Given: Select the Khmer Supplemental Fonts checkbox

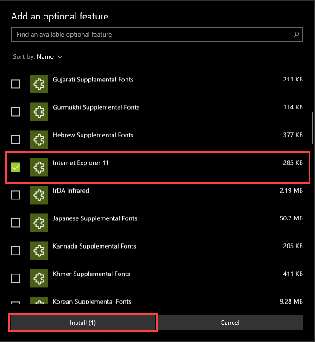Looking at the screenshot, I should [16, 278].
